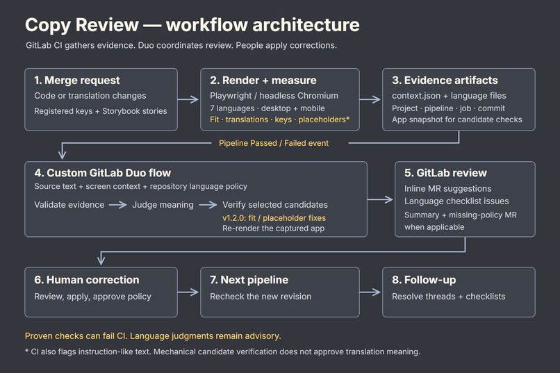Click 'App snapshot for candidate checks' text
560x373 pixels.
[x=456, y=119]
